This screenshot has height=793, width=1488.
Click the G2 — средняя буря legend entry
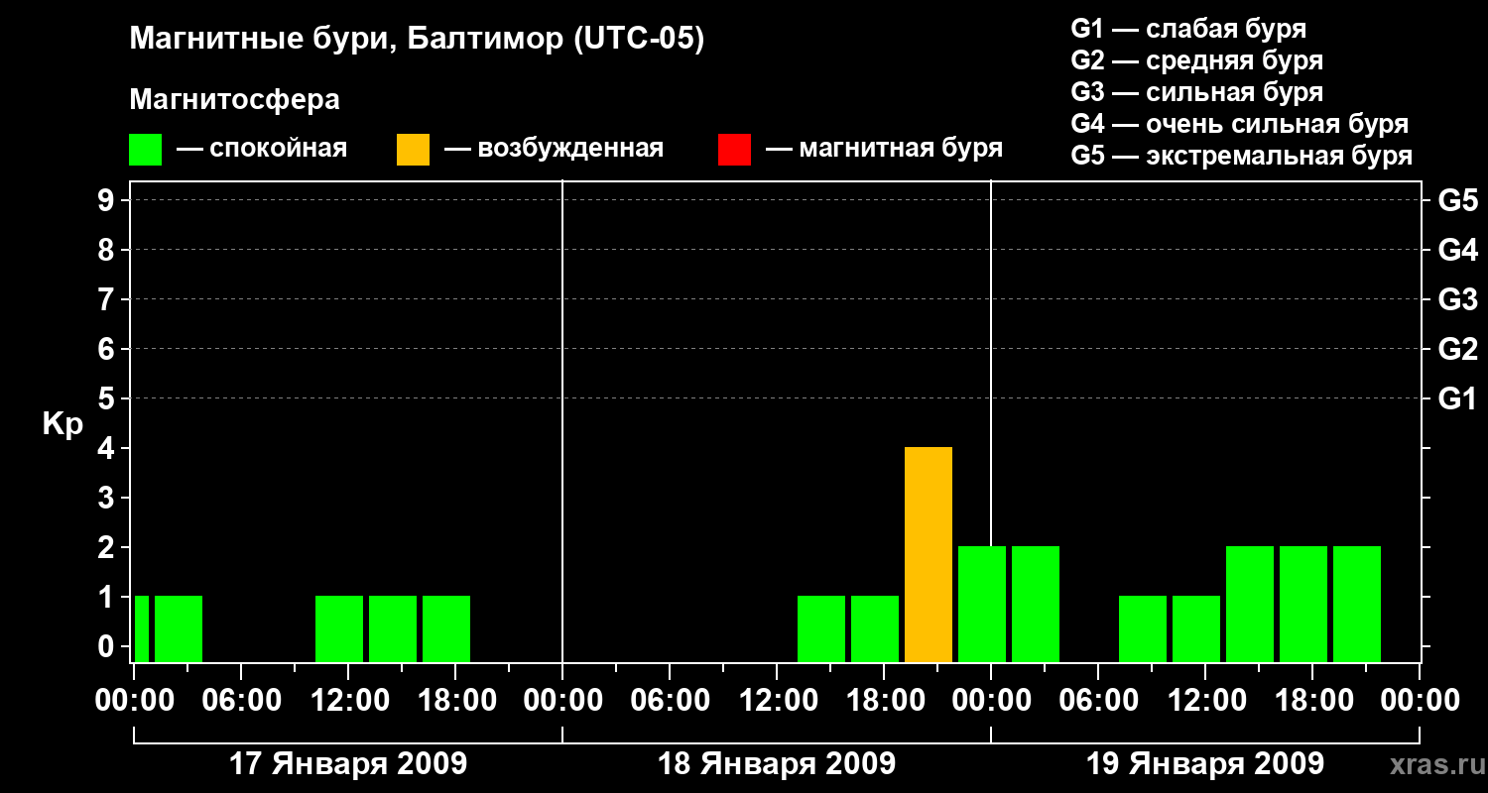pyautogui.click(x=1197, y=60)
